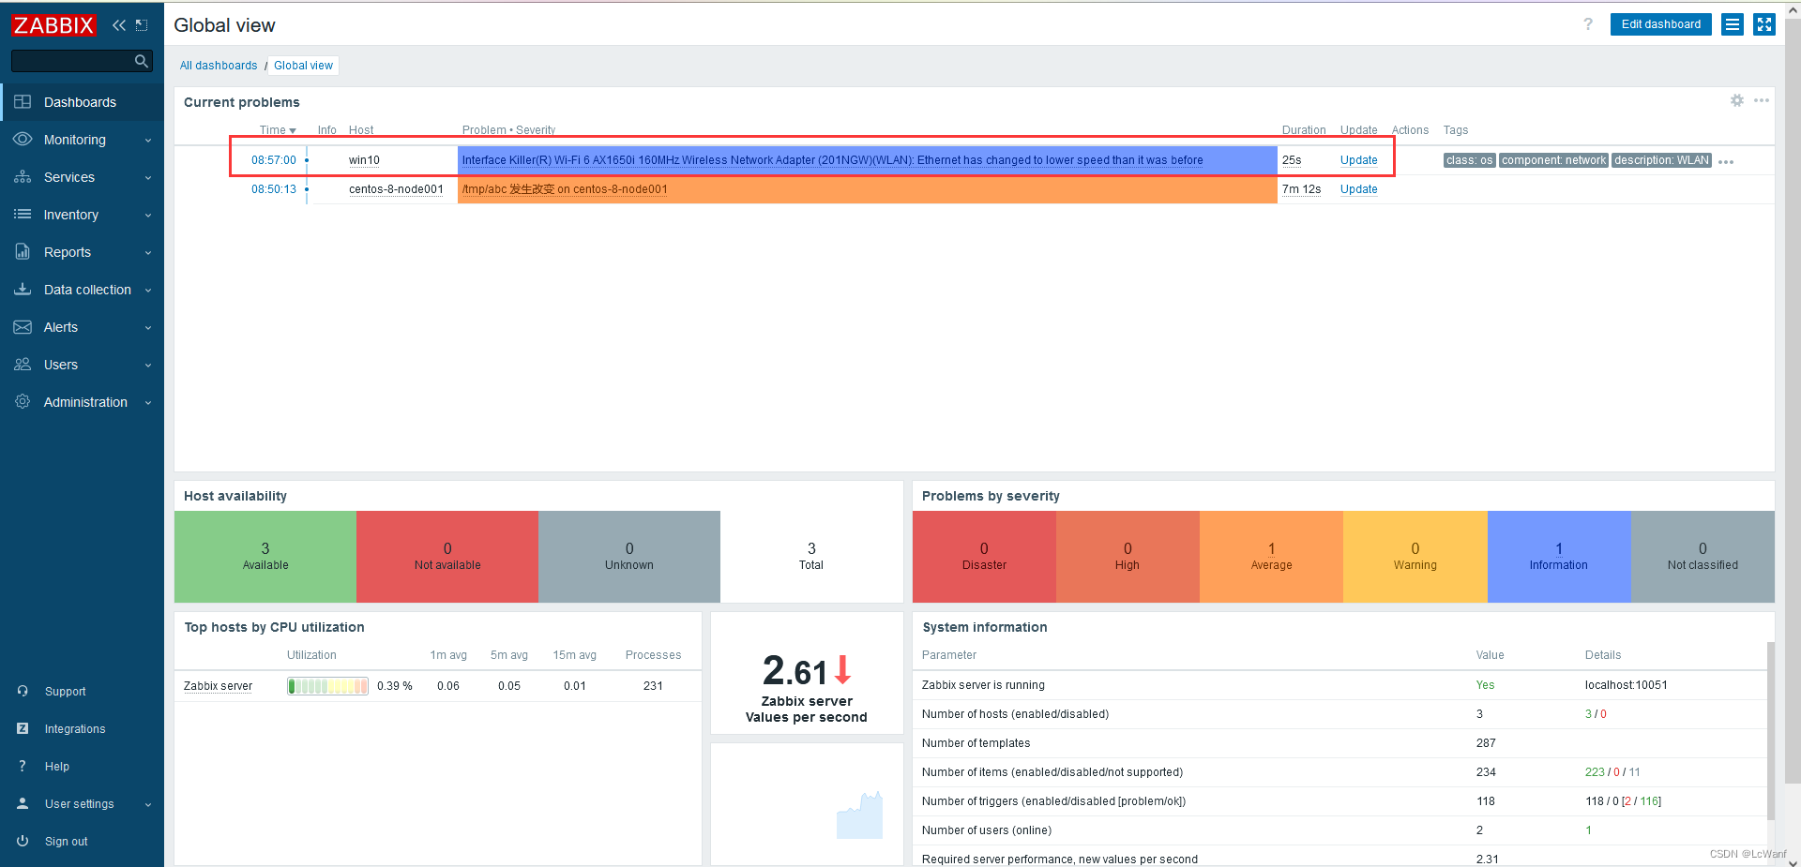Click the Information severity count tile

click(1559, 557)
